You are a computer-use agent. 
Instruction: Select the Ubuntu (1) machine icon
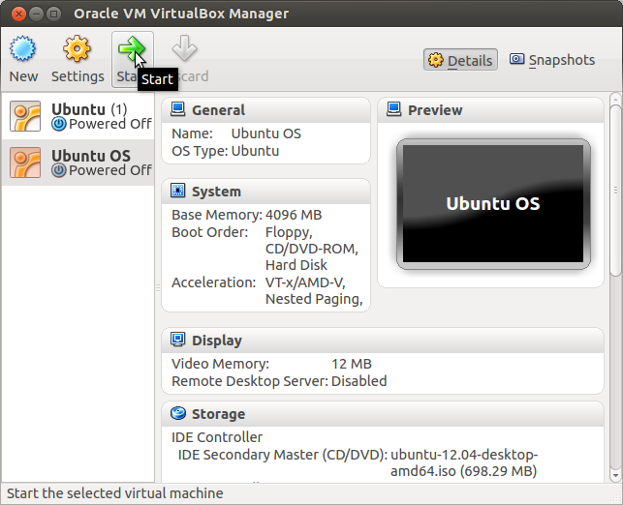tap(25, 116)
